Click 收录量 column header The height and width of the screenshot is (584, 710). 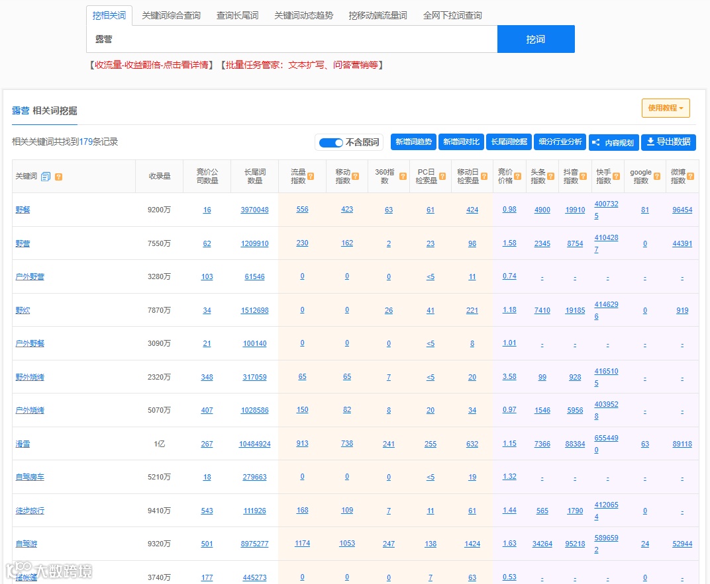(160, 177)
